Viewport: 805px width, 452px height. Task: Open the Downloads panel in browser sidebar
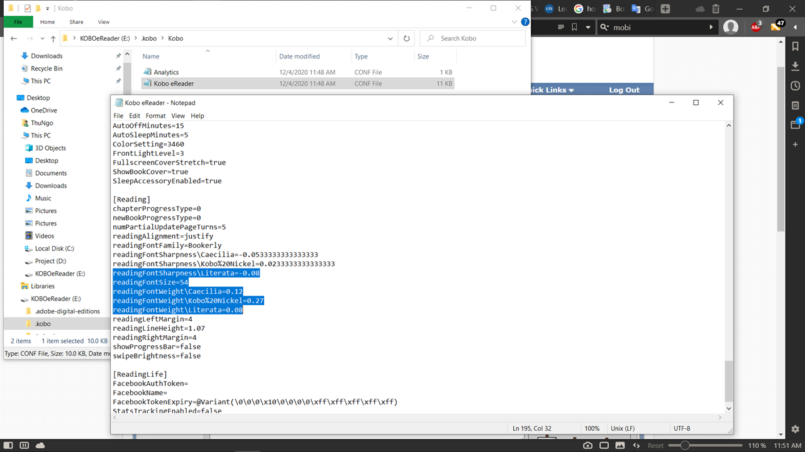click(796, 66)
